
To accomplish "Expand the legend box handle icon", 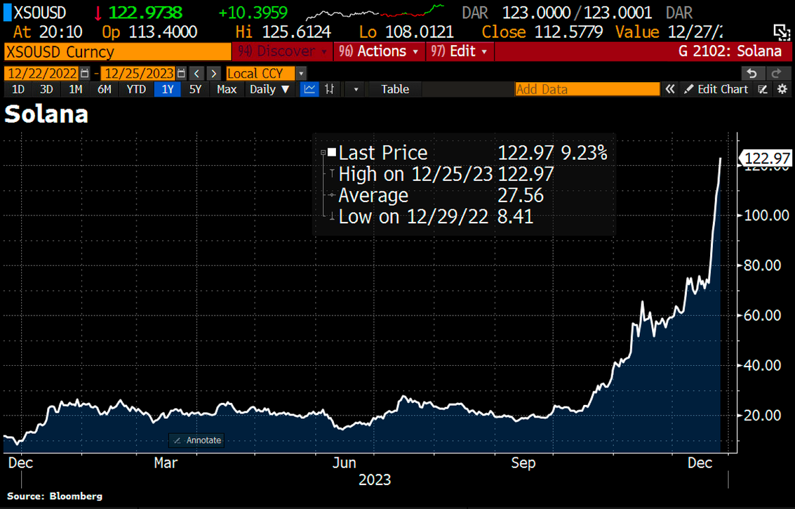I will coord(323,153).
